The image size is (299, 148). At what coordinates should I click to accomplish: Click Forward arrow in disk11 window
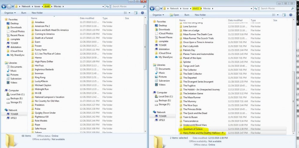157,9
